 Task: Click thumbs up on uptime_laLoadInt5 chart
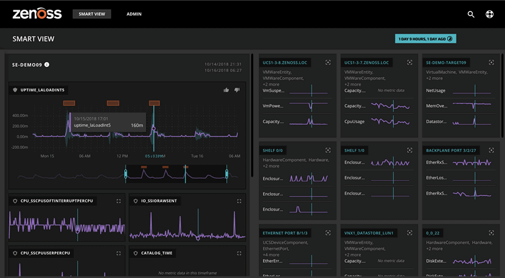coord(226,90)
